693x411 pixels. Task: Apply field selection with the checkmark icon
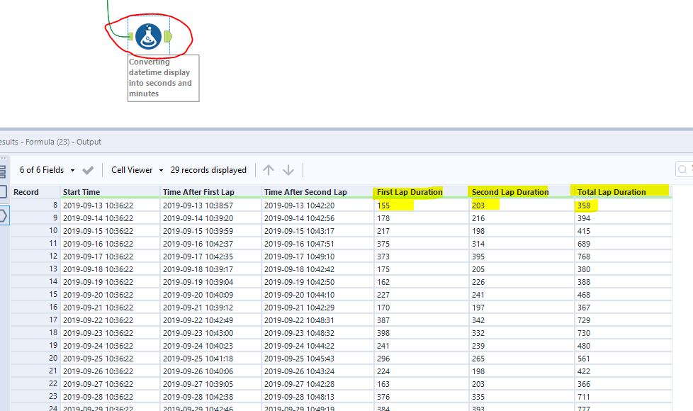coord(88,170)
